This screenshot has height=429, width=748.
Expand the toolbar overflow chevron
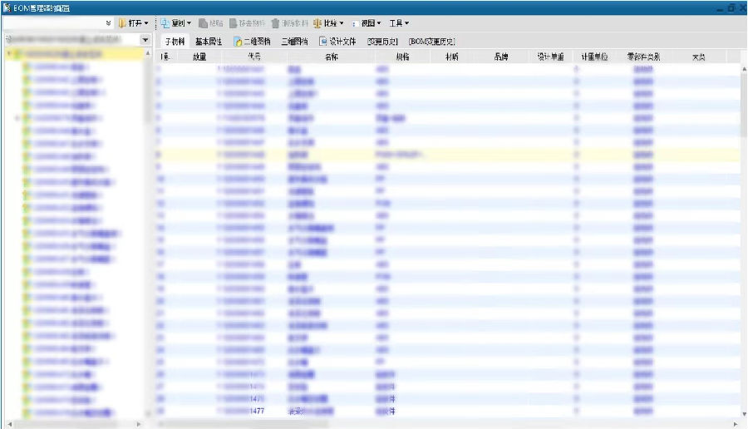(x=108, y=23)
